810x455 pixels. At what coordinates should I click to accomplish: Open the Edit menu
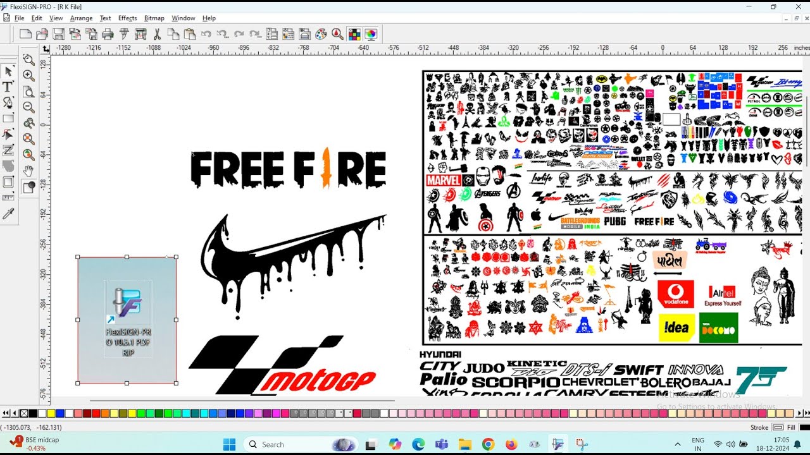pyautogui.click(x=37, y=18)
